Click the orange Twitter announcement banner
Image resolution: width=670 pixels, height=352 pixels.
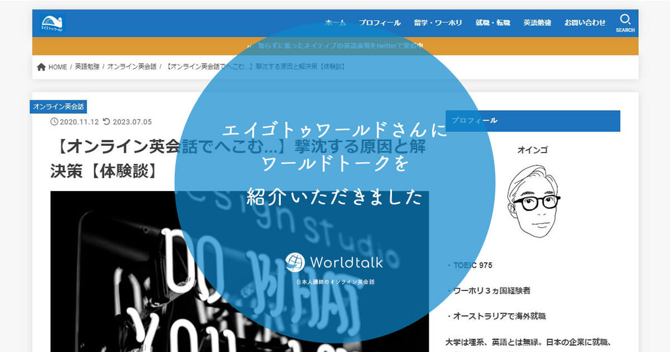[x=335, y=46]
